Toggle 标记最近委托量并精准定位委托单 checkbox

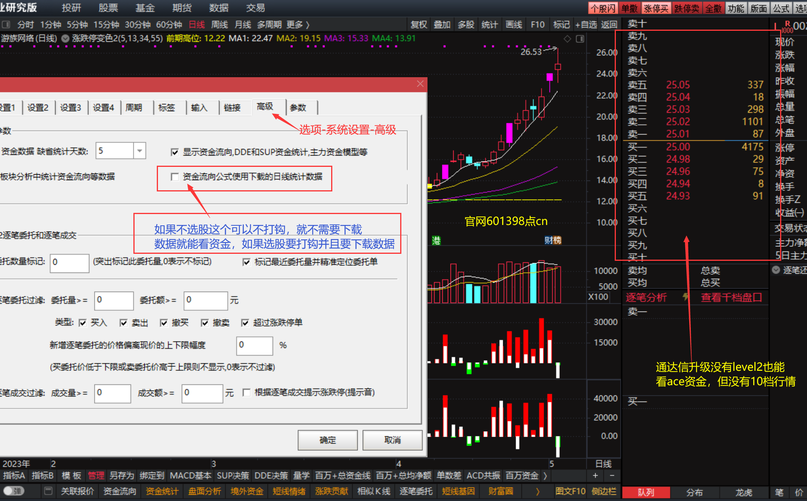tap(247, 262)
